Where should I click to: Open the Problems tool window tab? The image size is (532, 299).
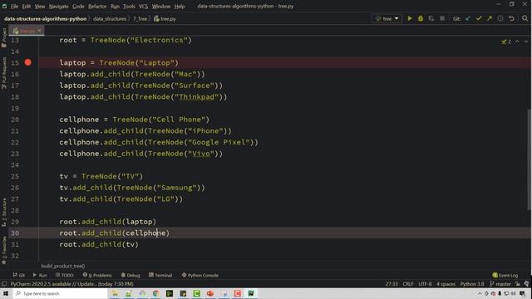[97, 275]
